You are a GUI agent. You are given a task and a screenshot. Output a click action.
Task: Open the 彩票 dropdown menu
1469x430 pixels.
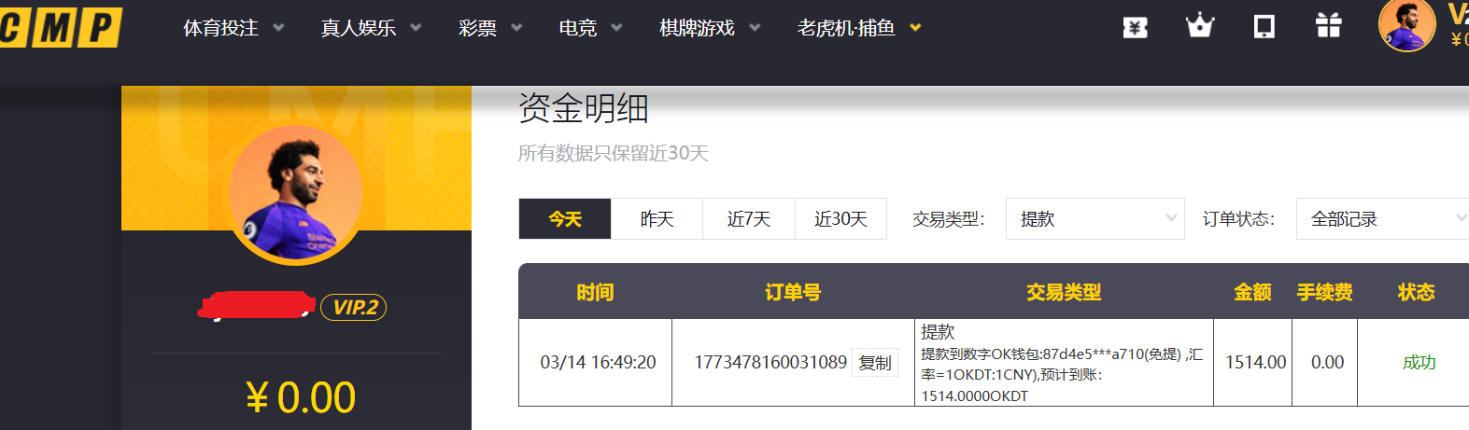point(489,28)
